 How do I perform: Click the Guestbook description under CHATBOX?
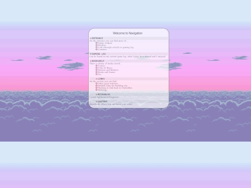point(111,104)
